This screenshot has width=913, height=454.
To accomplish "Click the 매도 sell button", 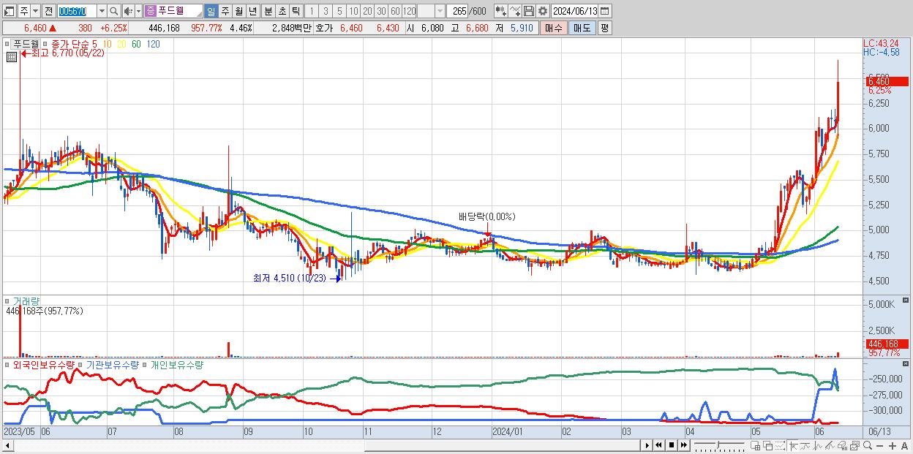I will pyautogui.click(x=581, y=28).
